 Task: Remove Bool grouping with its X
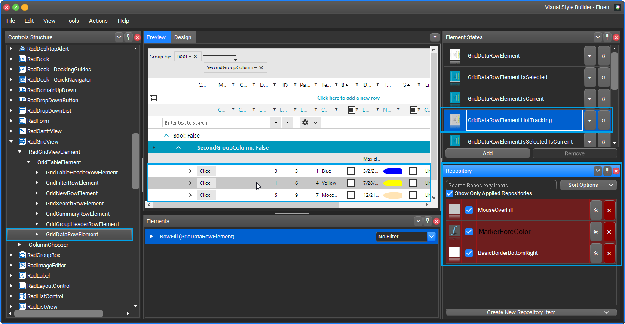[195, 56]
